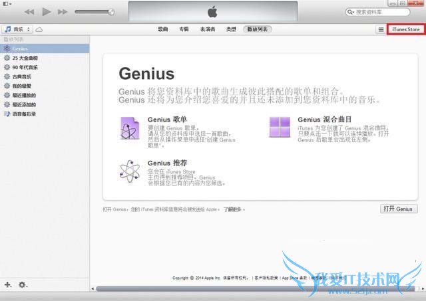Open the 古典音乐 playlist
Viewport: 426px width, 301px height.
[x=45, y=76]
